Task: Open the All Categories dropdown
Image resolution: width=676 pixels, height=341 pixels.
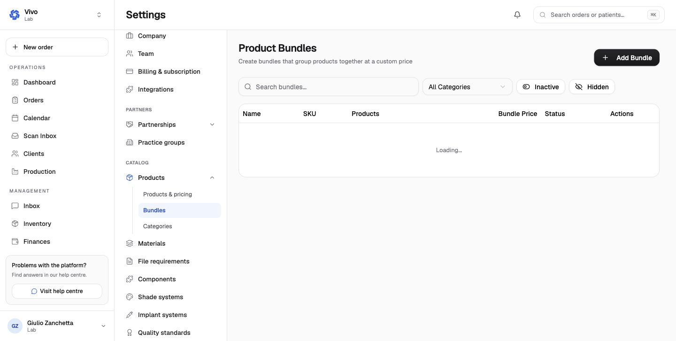Action: tap(468, 87)
